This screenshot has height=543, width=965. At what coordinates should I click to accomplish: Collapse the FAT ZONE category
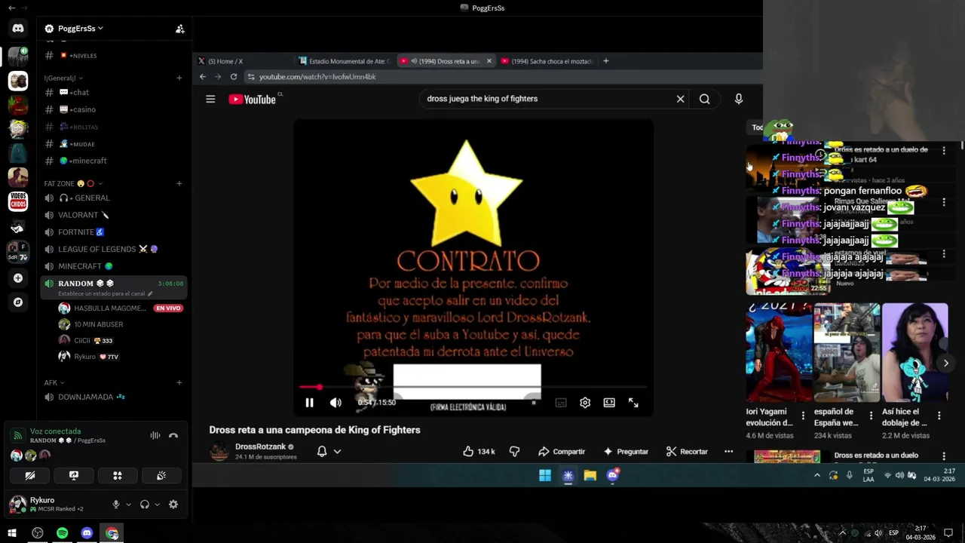click(x=73, y=183)
